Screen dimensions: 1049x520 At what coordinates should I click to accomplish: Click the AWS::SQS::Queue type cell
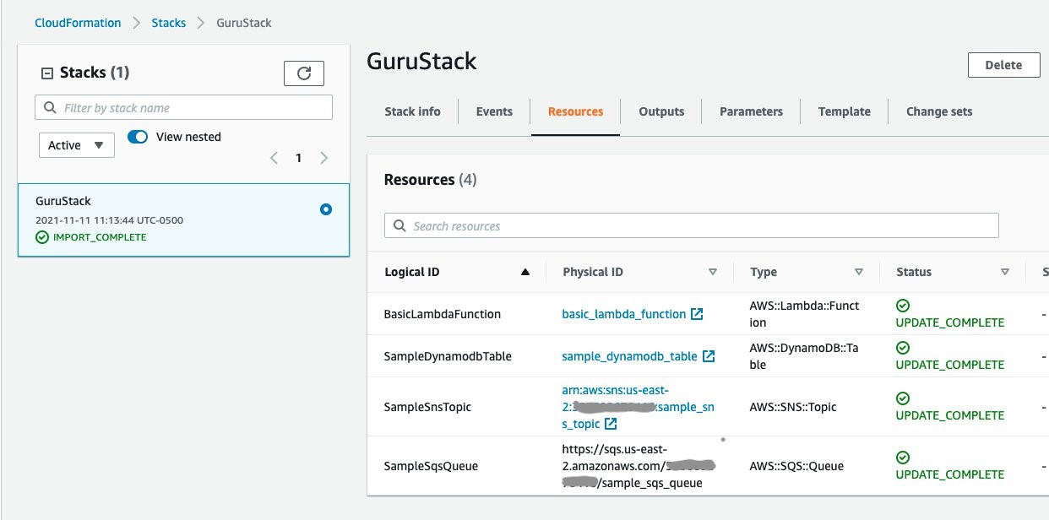pos(796,466)
